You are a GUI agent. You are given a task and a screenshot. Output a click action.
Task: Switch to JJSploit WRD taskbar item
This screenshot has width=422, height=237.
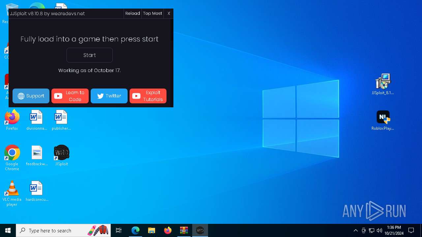pyautogui.click(x=200, y=230)
